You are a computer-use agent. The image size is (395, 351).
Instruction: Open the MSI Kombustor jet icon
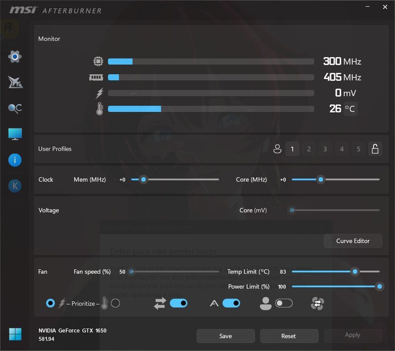[x=15, y=82]
